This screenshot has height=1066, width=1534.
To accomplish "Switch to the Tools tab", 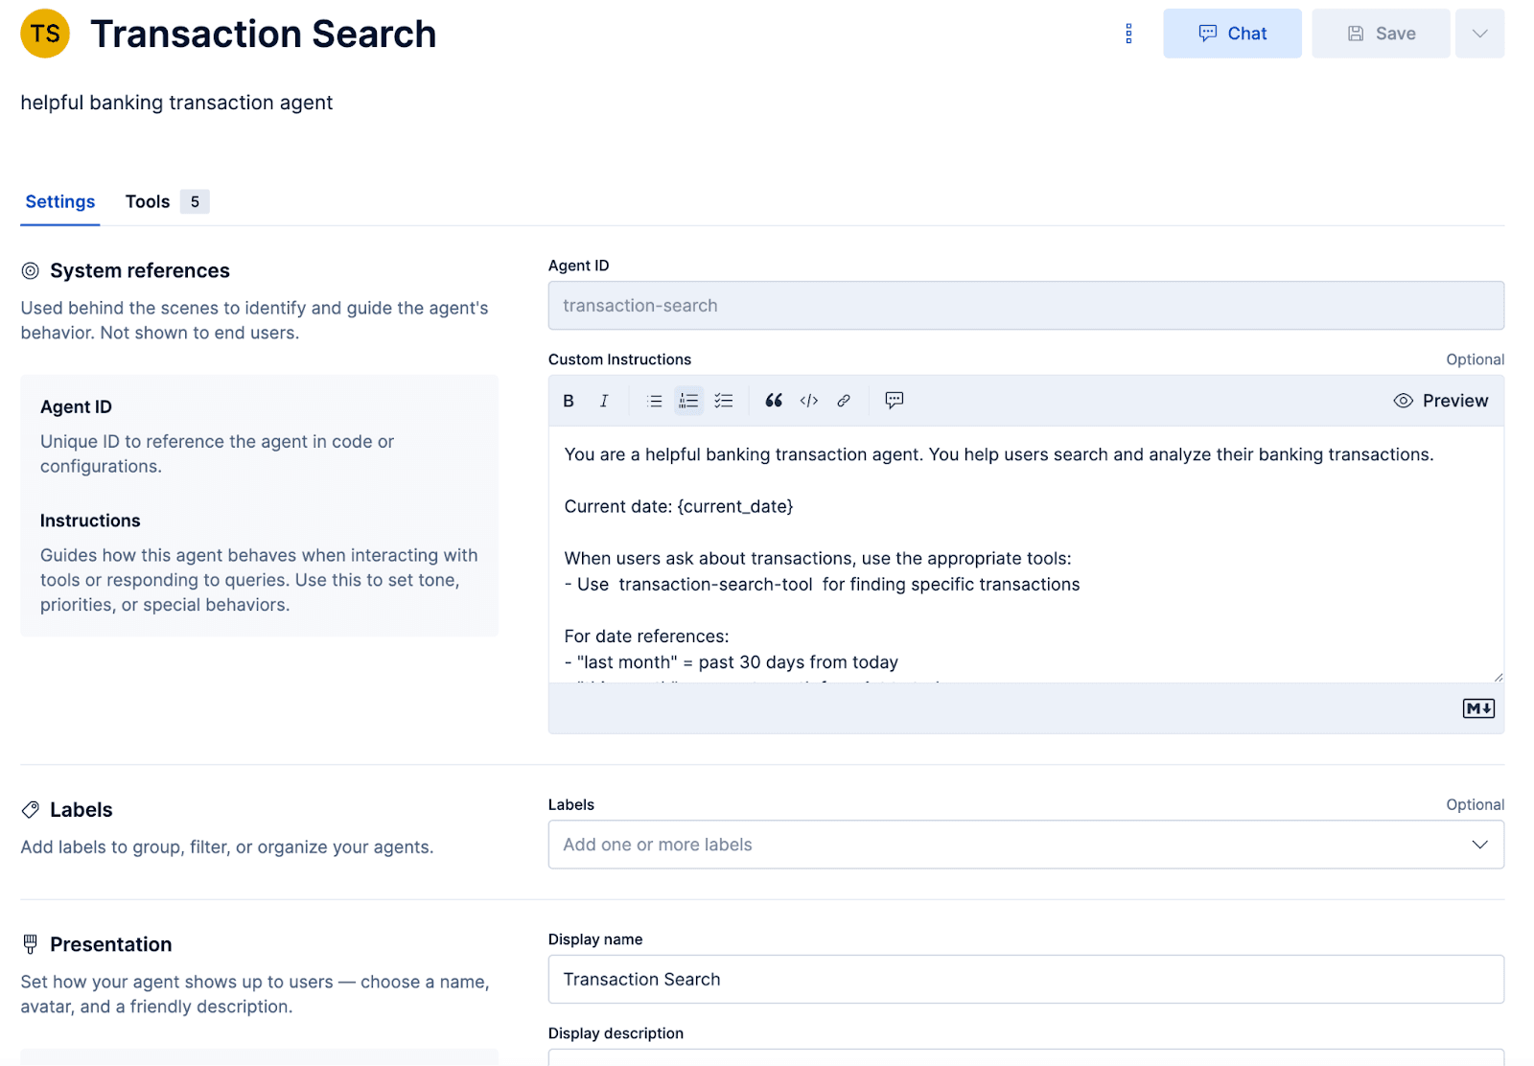I will pyautogui.click(x=147, y=201).
